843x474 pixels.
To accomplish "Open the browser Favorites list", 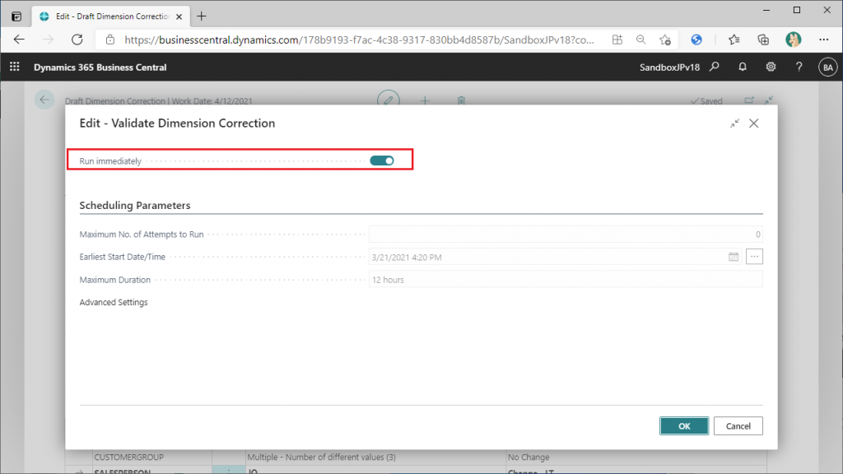I will click(734, 39).
